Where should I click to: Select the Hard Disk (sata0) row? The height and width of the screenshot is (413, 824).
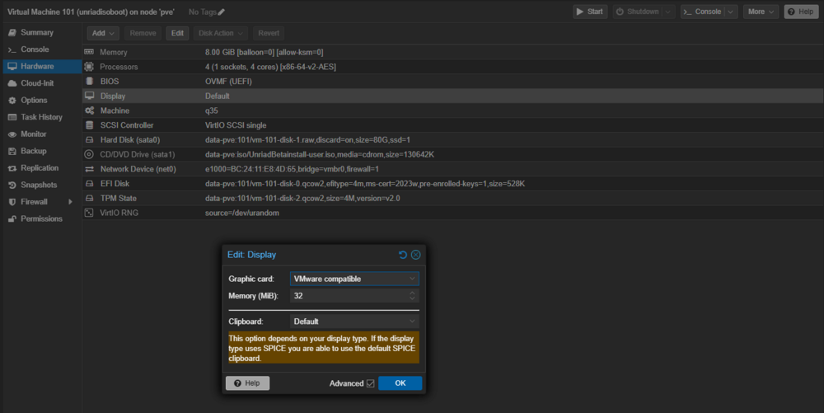pyautogui.click(x=452, y=140)
